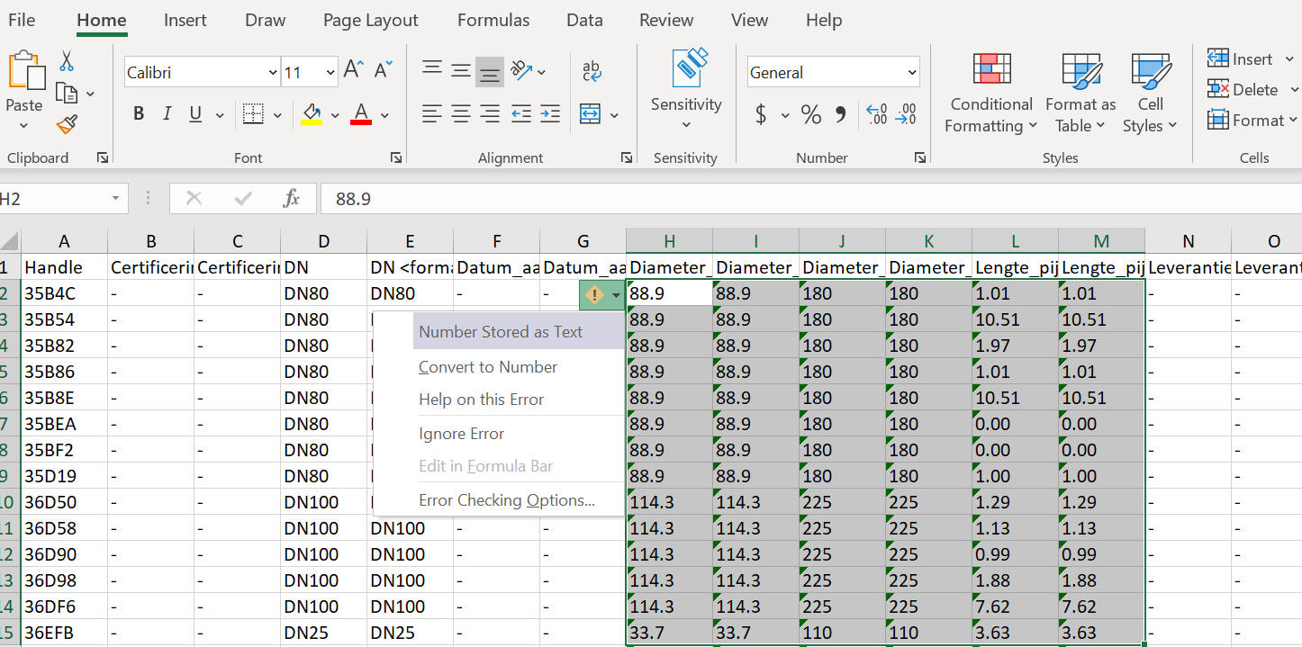This screenshot has width=1302, height=647.
Task: Switch to the Formulas ribbon tab
Action: [493, 20]
